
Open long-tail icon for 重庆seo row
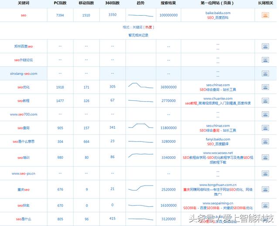tap(265, 189)
